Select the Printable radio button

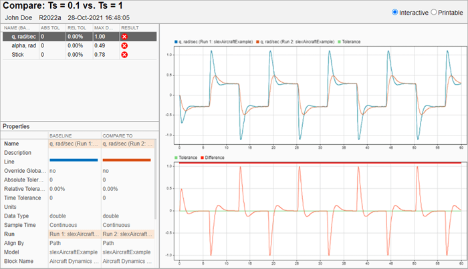(x=433, y=12)
